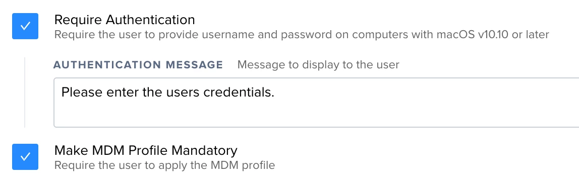Click the word 'credentials' in the message
Image resolution: width=579 pixels, height=186 pixels.
tap(238, 92)
